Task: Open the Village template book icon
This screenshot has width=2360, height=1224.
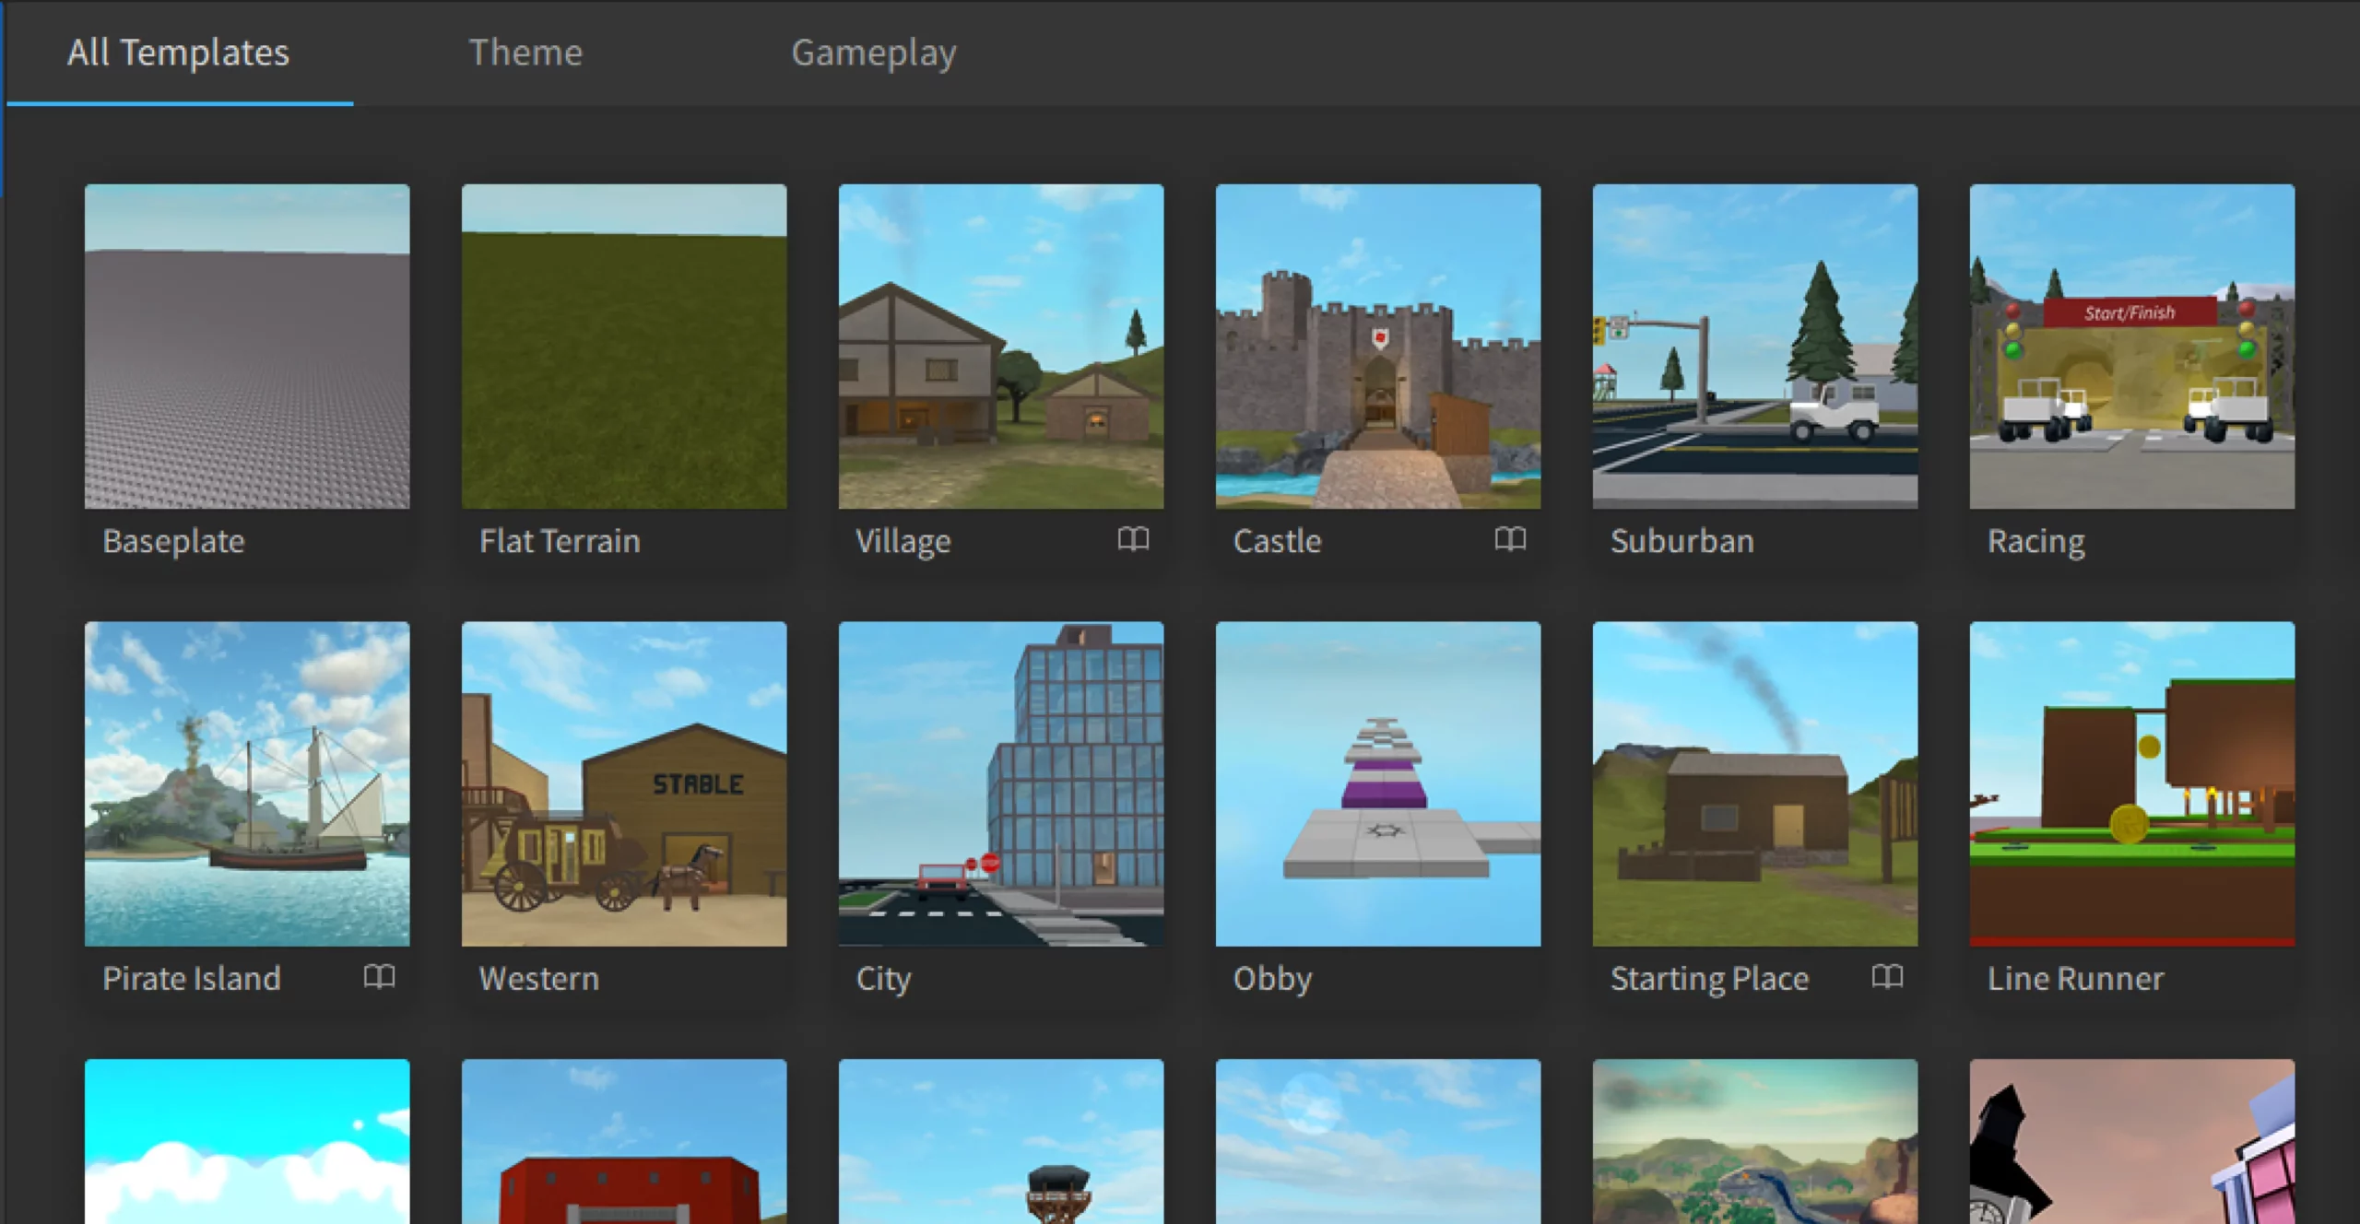Action: pyautogui.click(x=1133, y=538)
